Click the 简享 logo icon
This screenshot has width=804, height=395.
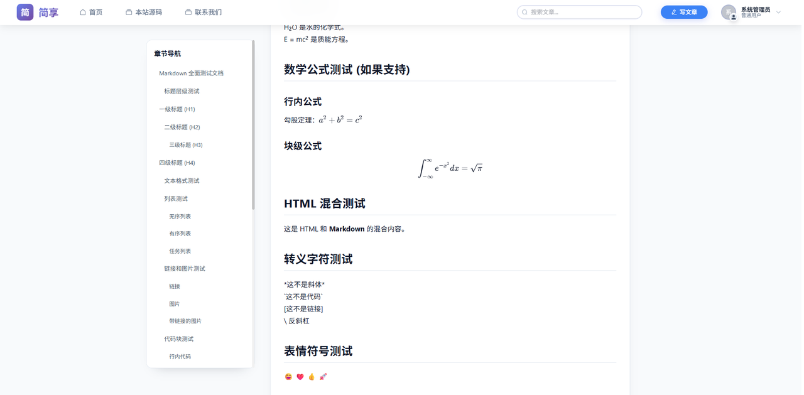pos(25,12)
